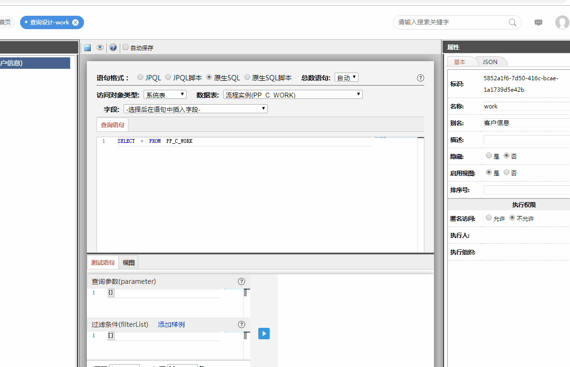
Task: Open help via the toolbar question mark icon
Action: pos(113,48)
